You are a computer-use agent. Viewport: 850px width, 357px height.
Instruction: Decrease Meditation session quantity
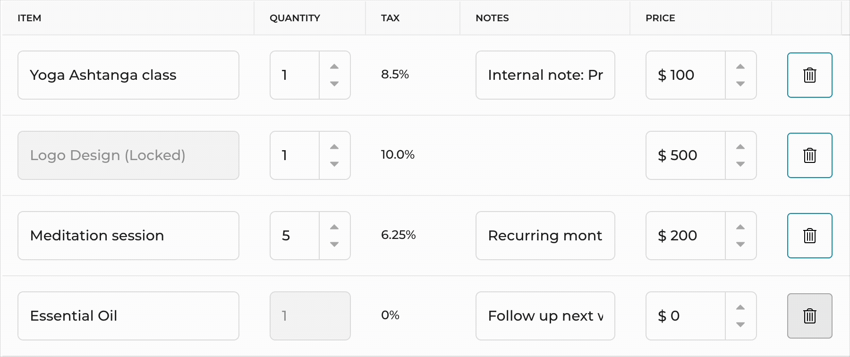click(334, 245)
